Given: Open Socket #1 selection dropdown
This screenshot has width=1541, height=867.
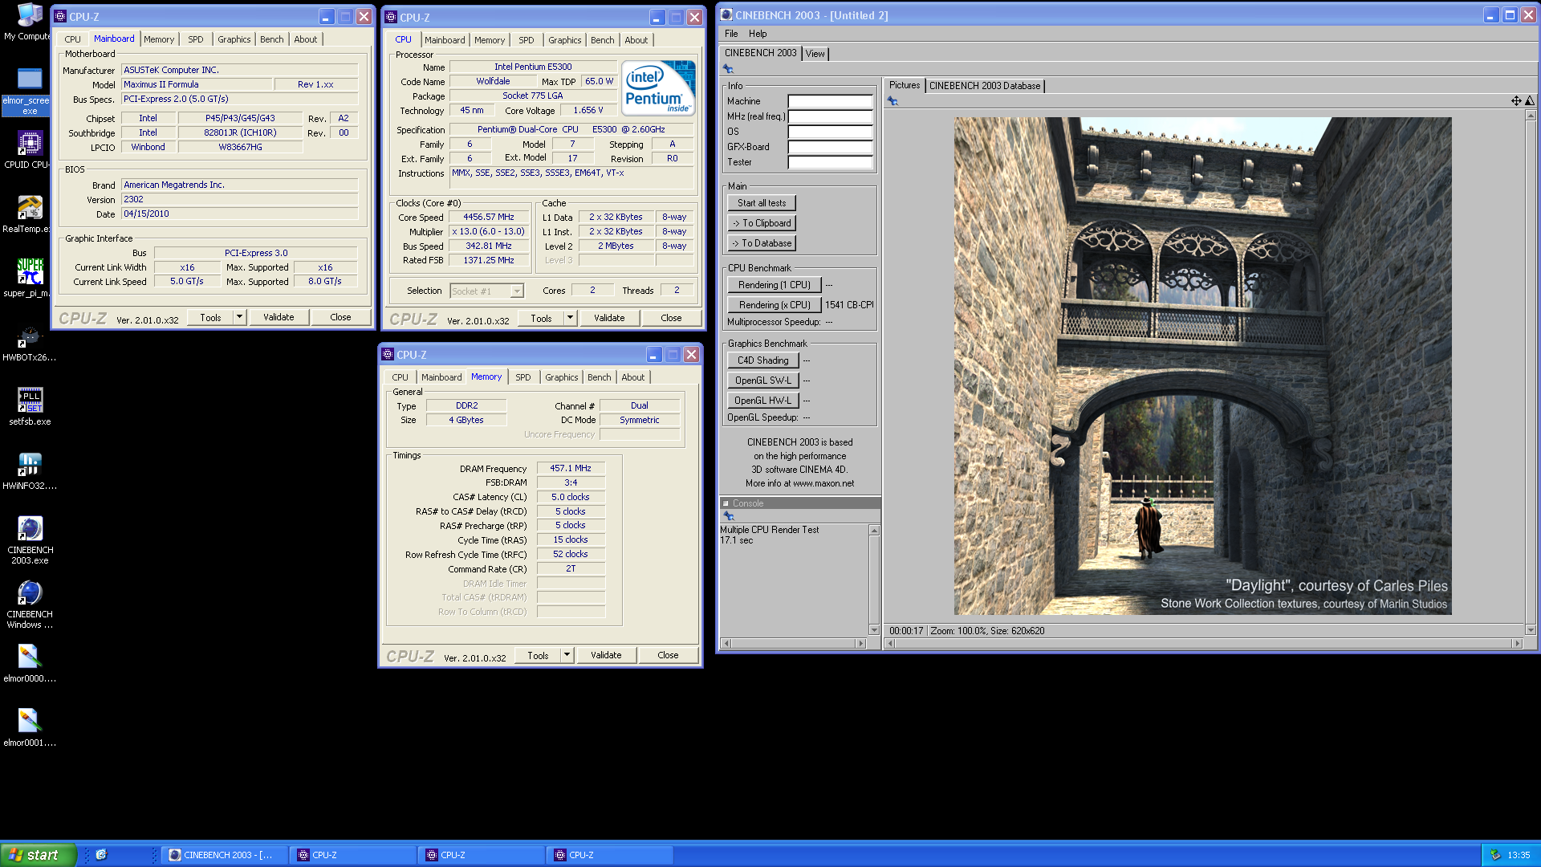Looking at the screenshot, I should tap(517, 291).
